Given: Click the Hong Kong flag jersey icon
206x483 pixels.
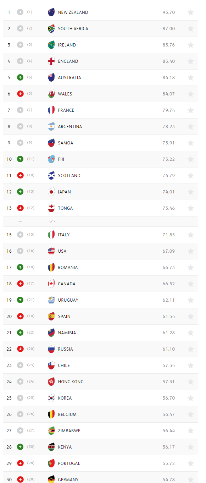Looking at the screenshot, I should tap(51, 382).
